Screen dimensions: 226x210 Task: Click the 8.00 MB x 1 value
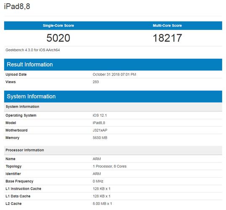tap(102, 204)
